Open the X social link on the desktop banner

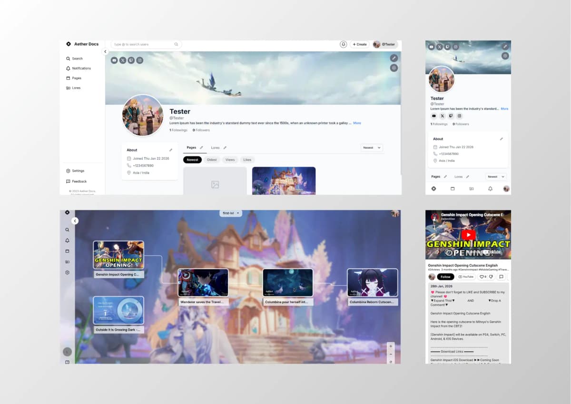(123, 61)
